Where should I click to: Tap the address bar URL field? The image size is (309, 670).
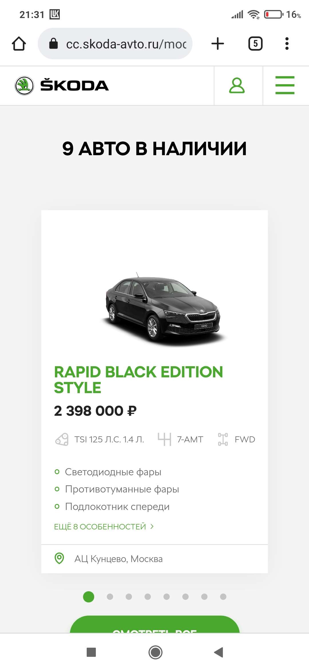click(x=126, y=44)
